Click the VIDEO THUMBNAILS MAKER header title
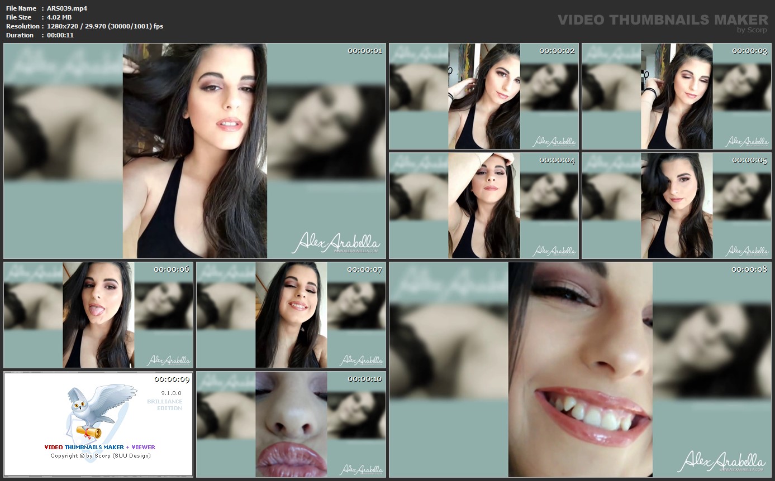Screen dimensions: 775x481 click(663, 20)
